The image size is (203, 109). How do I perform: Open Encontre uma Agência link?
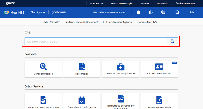point(119,22)
